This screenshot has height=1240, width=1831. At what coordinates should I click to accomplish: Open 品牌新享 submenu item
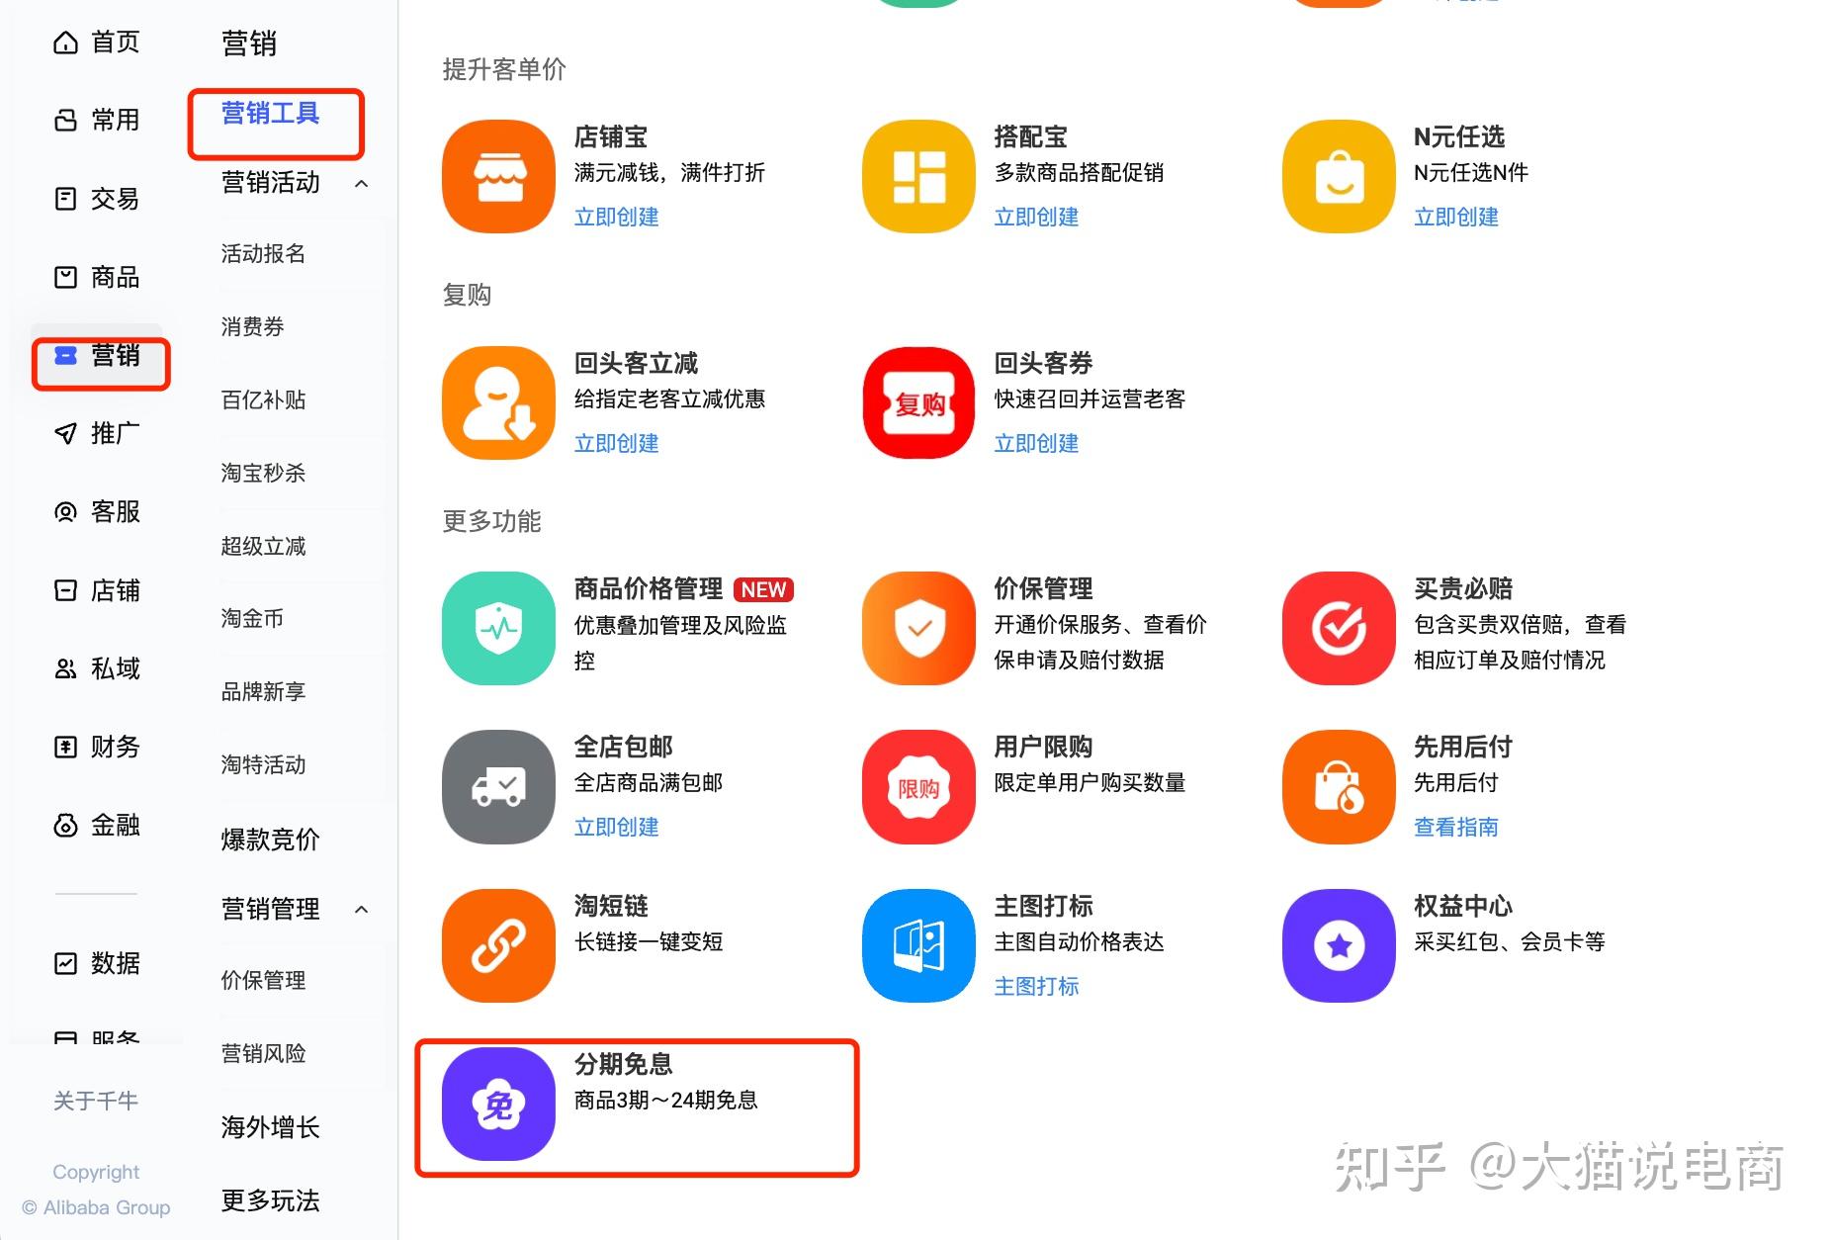[263, 691]
